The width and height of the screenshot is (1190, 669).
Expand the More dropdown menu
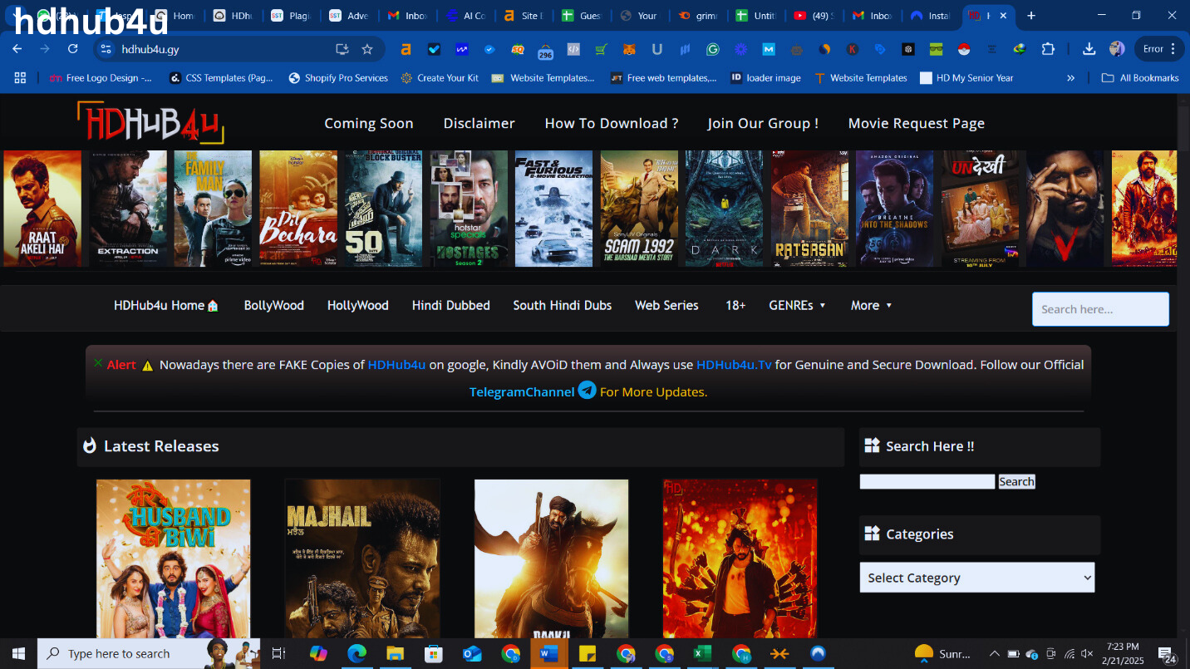click(x=871, y=305)
